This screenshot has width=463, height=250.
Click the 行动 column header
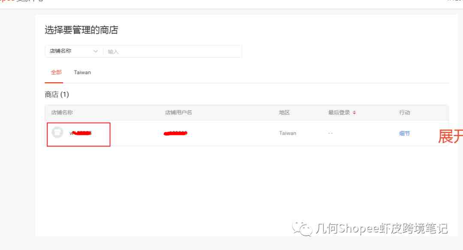click(x=405, y=112)
